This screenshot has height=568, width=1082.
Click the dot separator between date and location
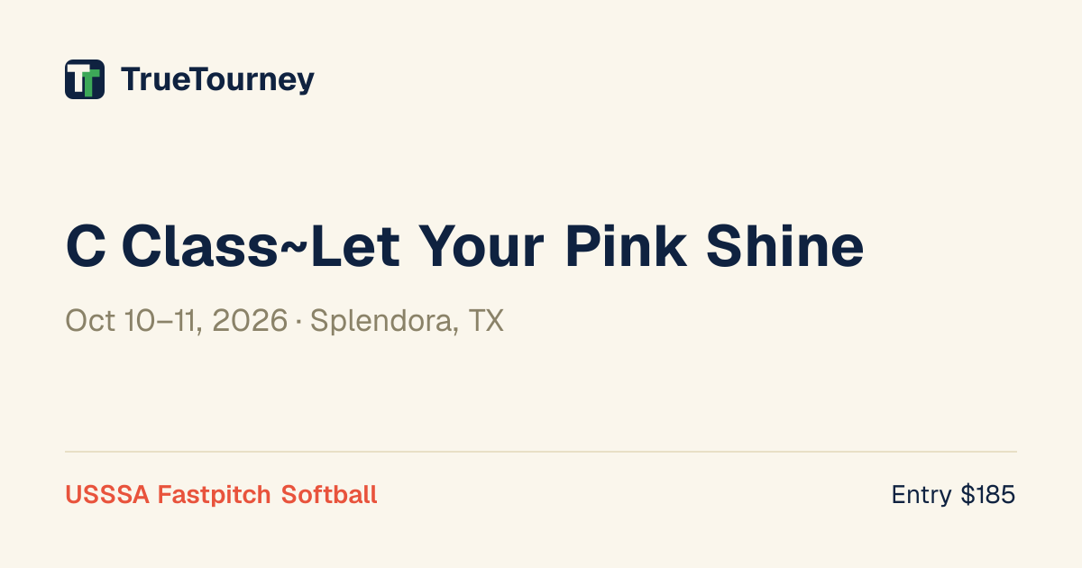pyautogui.click(x=298, y=322)
